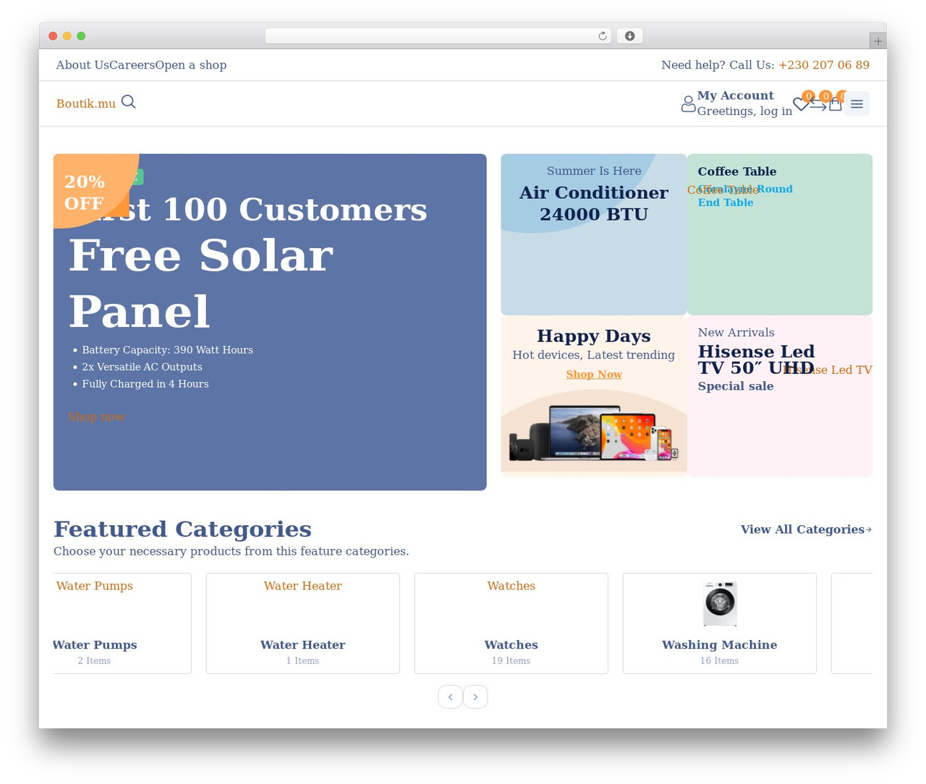
Task: Go to previous categories slide
Action: pyautogui.click(x=450, y=696)
